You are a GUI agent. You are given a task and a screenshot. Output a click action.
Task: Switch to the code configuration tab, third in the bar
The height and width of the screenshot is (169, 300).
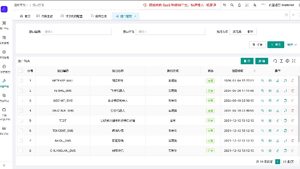(x=72, y=16)
